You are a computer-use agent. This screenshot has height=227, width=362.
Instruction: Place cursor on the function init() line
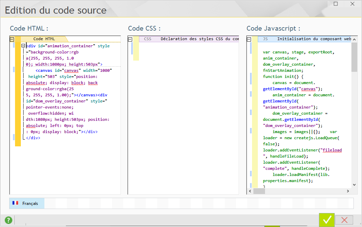click(x=283, y=77)
